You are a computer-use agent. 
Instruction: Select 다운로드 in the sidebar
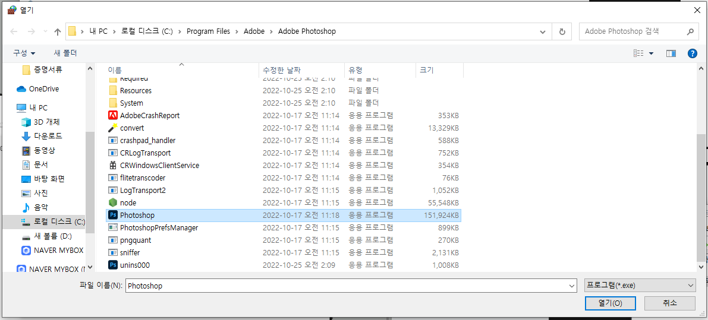click(x=48, y=136)
